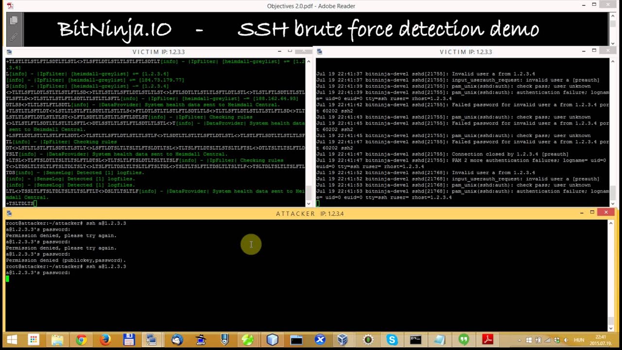This screenshot has height=350, width=622.
Task: Open the page thumbnails panel in Adobe Reader
Action: (x=14, y=20)
